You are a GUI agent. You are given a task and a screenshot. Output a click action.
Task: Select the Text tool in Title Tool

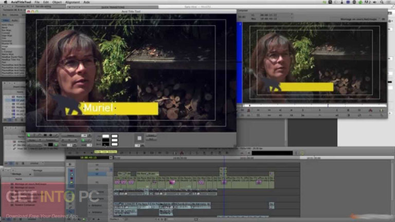(34, 136)
